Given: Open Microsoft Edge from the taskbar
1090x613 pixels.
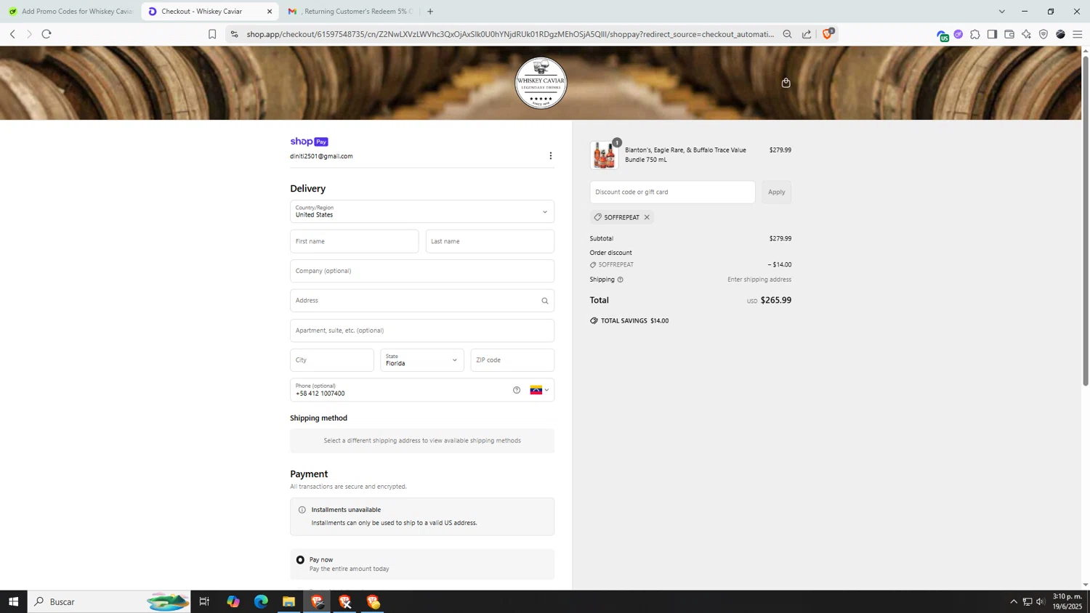Looking at the screenshot, I should pos(261,601).
